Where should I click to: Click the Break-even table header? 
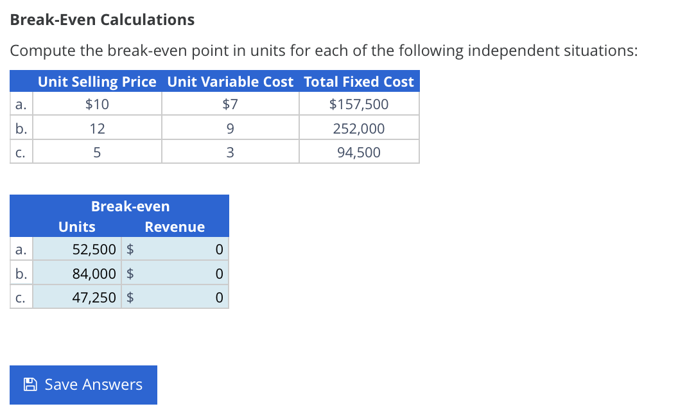click(130, 206)
